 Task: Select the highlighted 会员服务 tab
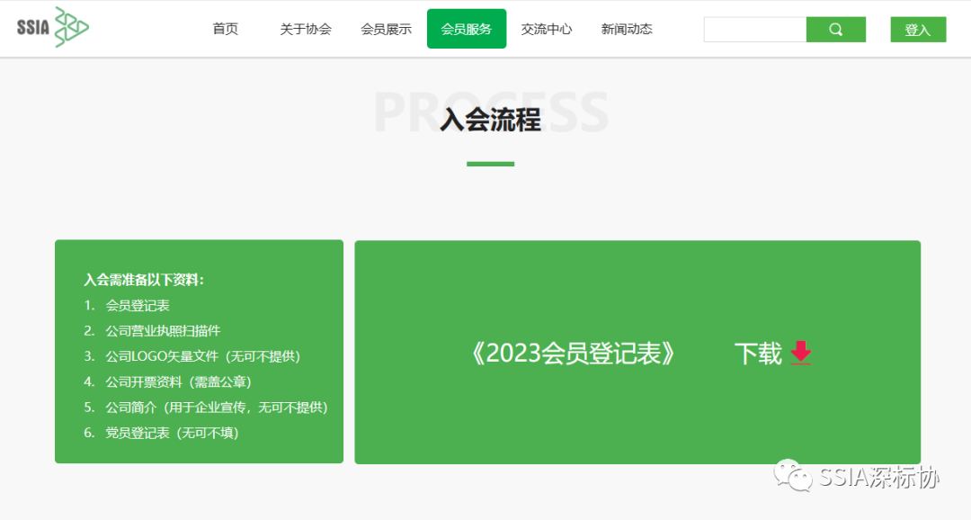point(466,28)
